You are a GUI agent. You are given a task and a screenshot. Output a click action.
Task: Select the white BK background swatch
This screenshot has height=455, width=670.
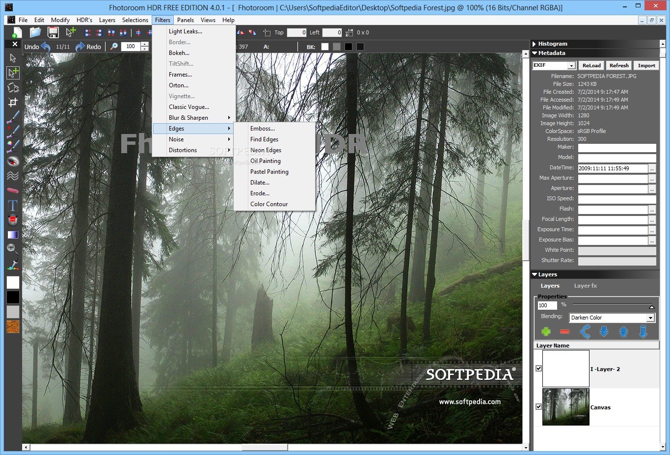tap(325, 47)
